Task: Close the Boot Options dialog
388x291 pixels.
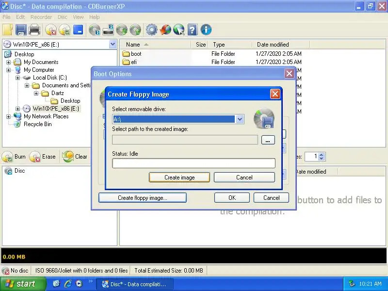Action: (289, 74)
